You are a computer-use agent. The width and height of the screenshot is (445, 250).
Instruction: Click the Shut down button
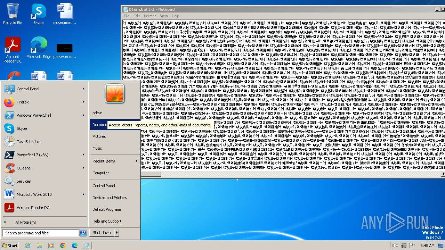pos(102,233)
